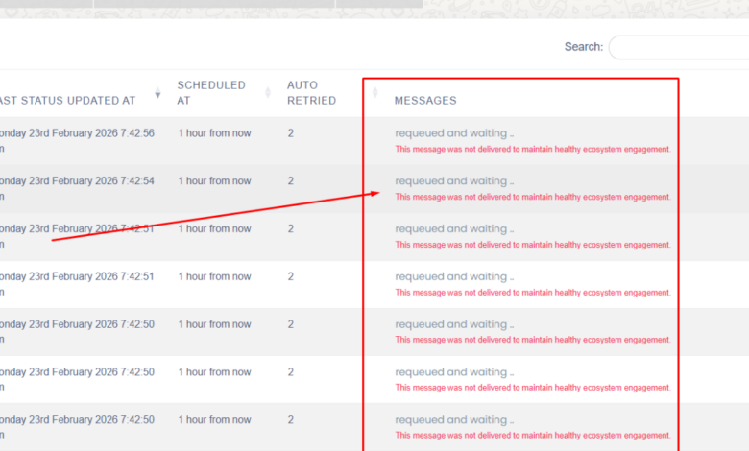Screen dimensions: 749x451
Task: Click the Scheduled At column header text
Action: 211,92
